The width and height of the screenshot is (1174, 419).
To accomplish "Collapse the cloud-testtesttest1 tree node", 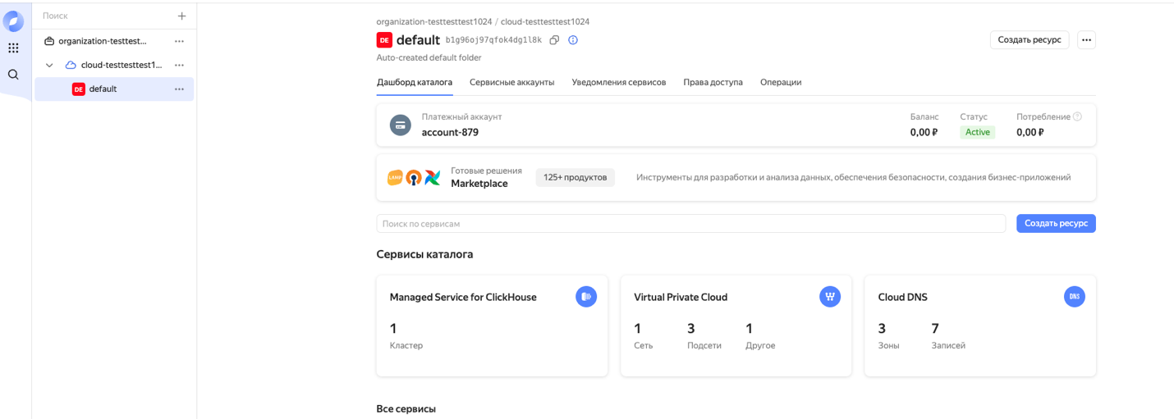I will pyautogui.click(x=49, y=65).
